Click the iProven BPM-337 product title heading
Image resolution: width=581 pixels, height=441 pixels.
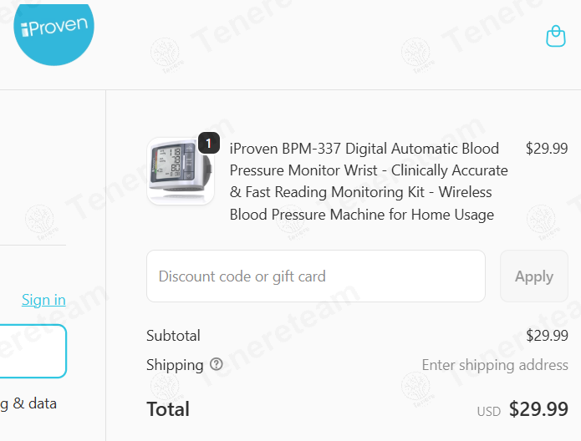point(369,181)
